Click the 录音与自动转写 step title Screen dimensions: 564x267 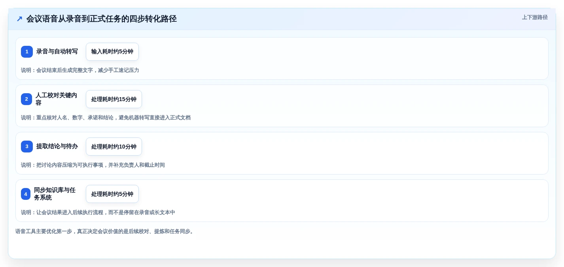(57, 51)
